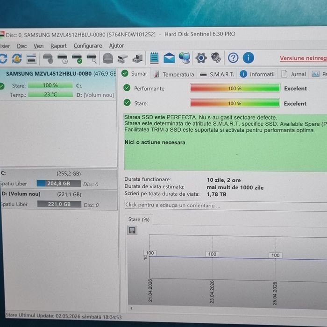Click the graph's left scroll arrow
Image resolution: width=327 pixels, height=327 pixels.
[131, 308]
